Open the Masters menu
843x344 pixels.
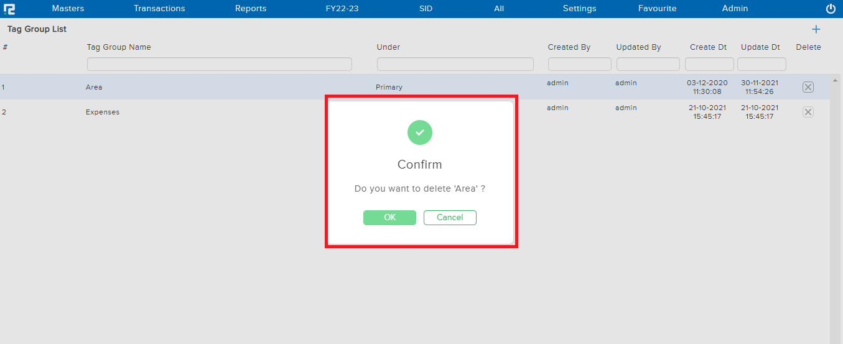[68, 9]
